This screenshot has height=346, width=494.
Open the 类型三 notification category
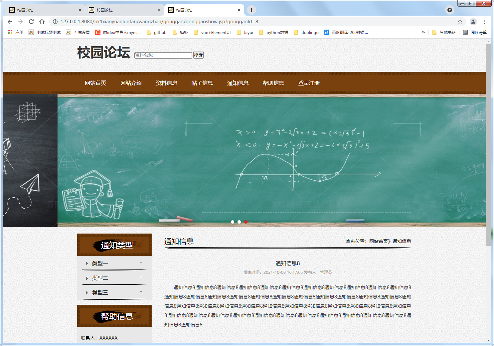point(100,292)
